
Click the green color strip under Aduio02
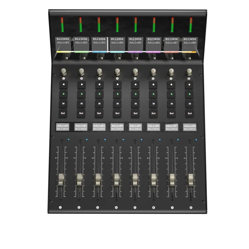(81, 52)
